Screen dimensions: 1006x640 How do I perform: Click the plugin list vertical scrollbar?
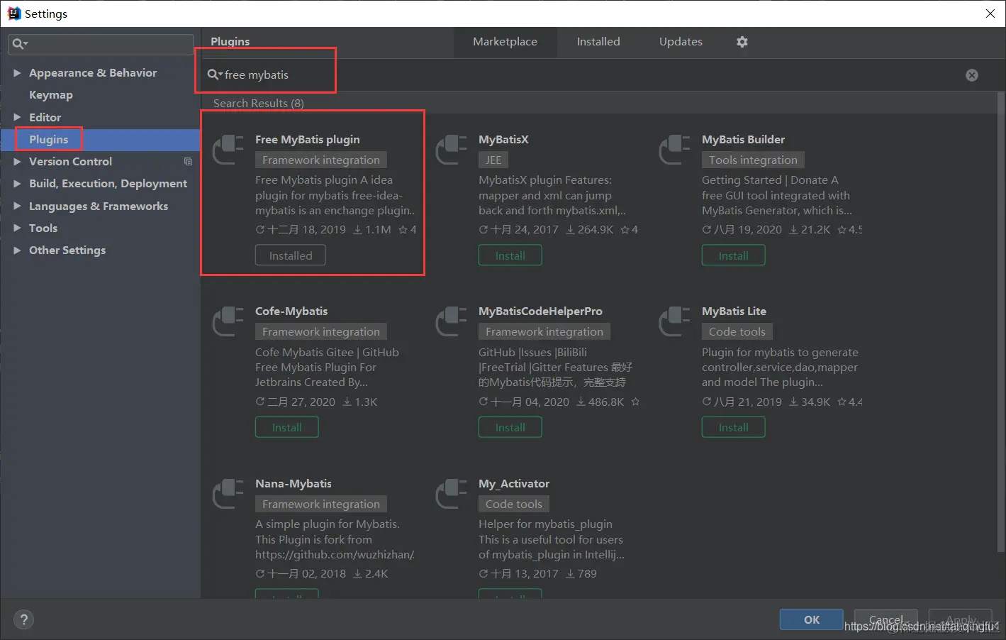(1001, 323)
